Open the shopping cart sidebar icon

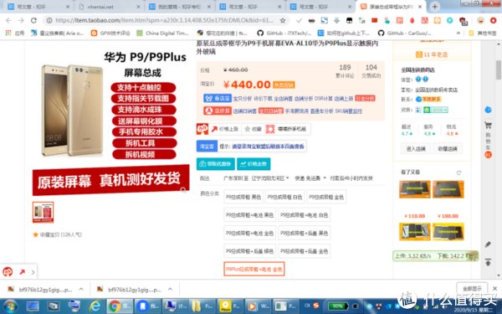point(488,126)
